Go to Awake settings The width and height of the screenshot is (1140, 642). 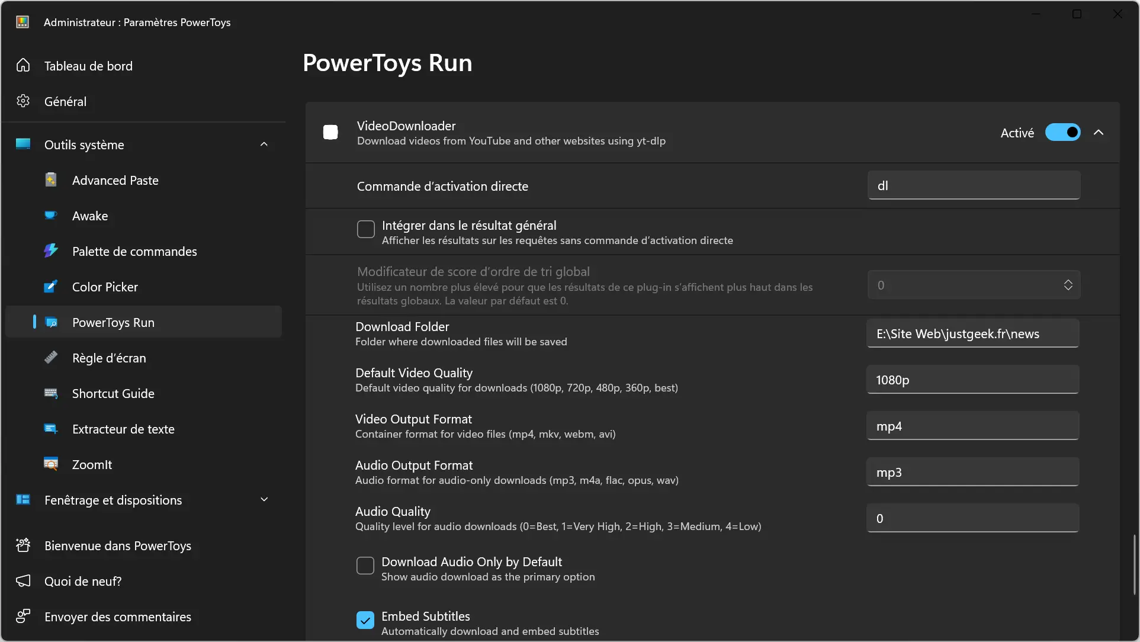(x=143, y=216)
